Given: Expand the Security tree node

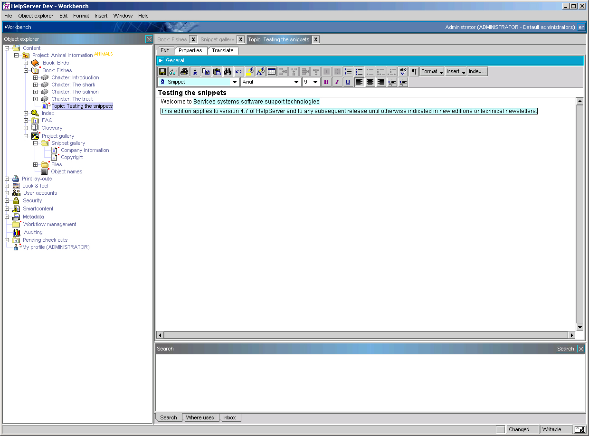Looking at the screenshot, I should pyautogui.click(x=7, y=201).
